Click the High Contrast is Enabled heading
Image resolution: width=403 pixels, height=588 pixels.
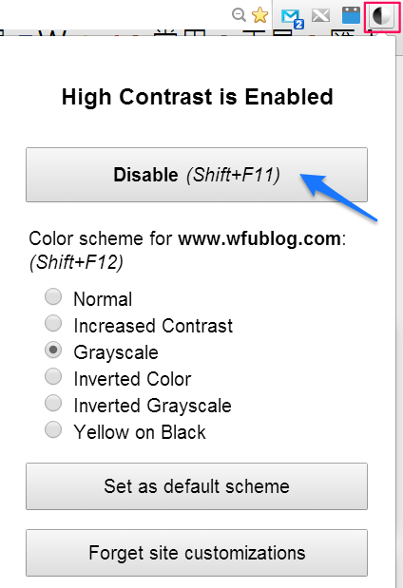pyautogui.click(x=198, y=97)
